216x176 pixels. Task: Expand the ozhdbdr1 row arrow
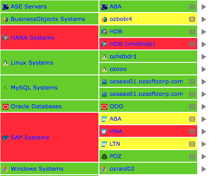pyautogui.click(x=204, y=57)
